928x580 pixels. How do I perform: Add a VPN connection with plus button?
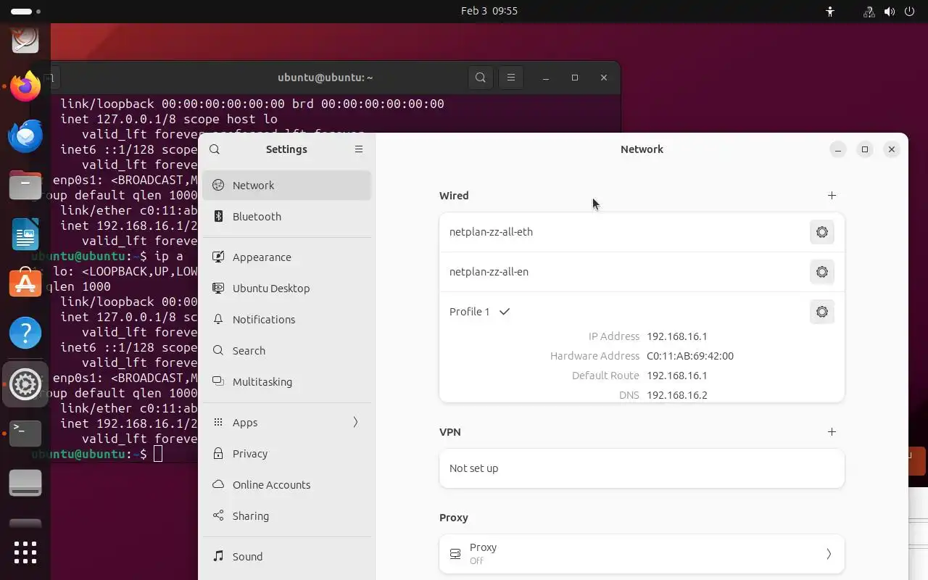(x=832, y=432)
